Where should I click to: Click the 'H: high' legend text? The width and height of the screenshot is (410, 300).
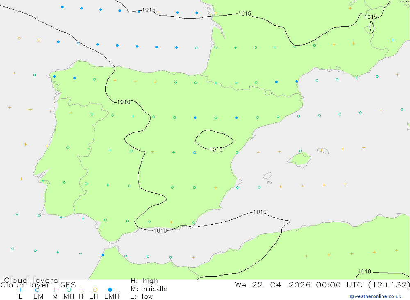[x=144, y=281]
